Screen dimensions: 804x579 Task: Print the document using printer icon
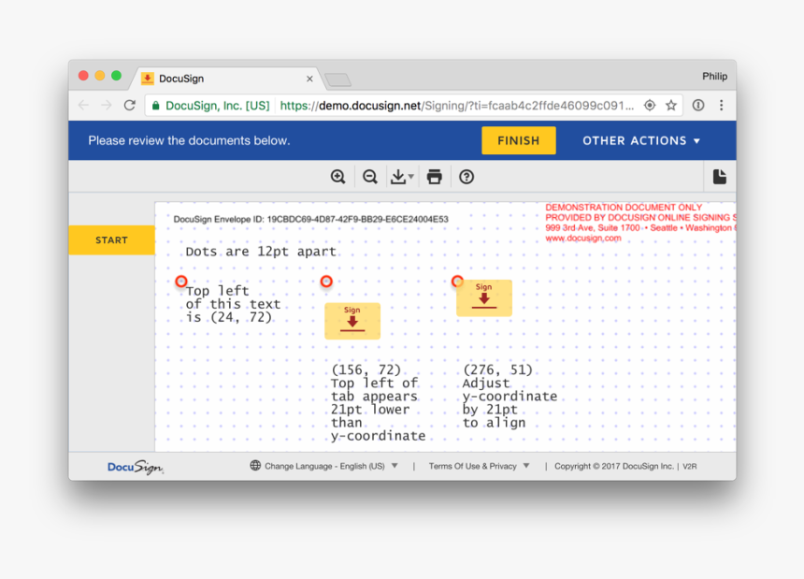coord(435,177)
